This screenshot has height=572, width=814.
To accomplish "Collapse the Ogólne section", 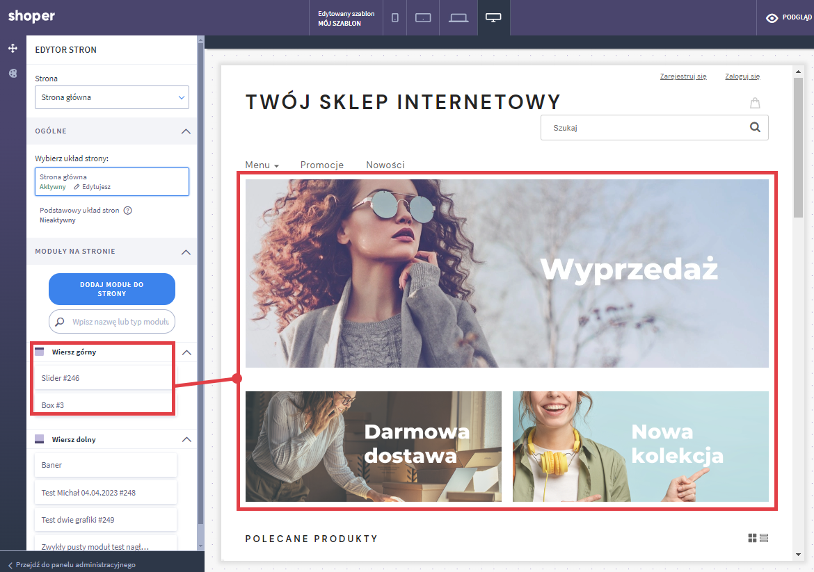I will click(185, 131).
